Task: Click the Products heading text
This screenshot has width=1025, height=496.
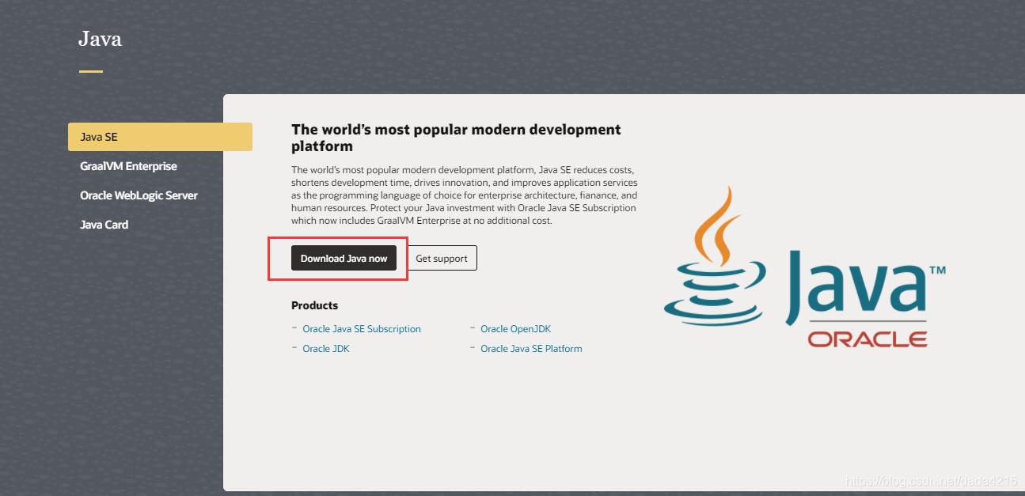Action: coord(314,305)
